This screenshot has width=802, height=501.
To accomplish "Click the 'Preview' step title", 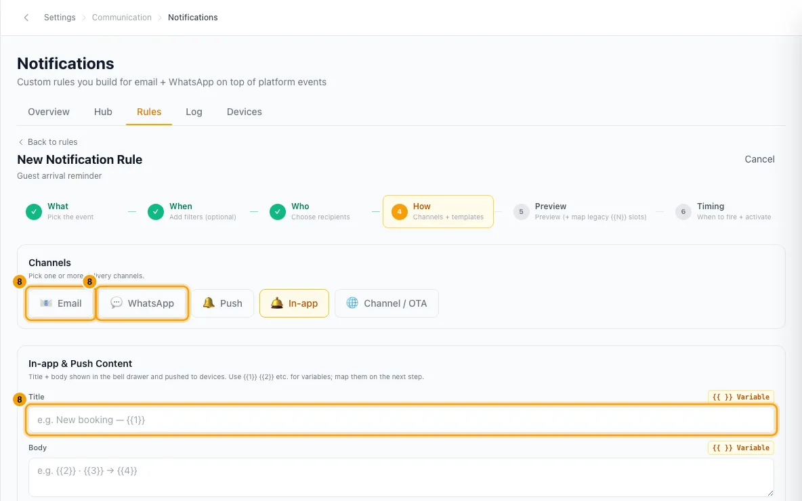I will pos(550,206).
